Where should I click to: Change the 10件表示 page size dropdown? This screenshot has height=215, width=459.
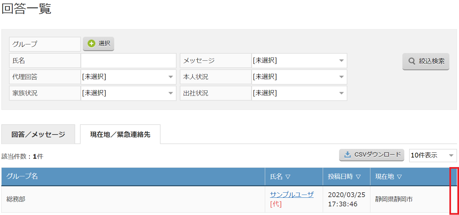pyautogui.click(x=432, y=156)
